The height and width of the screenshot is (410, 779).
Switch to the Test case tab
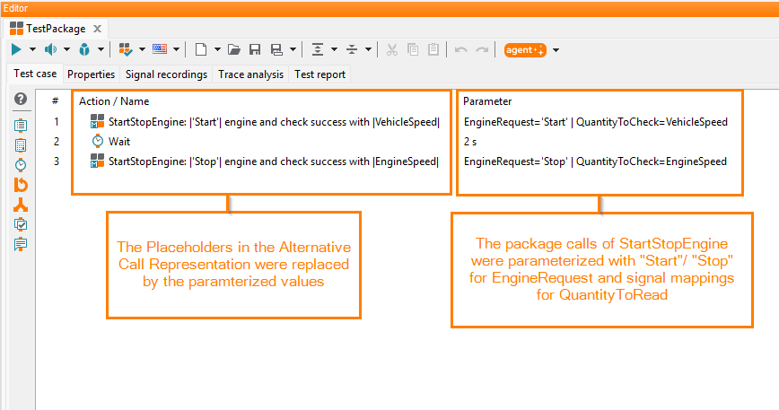[35, 74]
